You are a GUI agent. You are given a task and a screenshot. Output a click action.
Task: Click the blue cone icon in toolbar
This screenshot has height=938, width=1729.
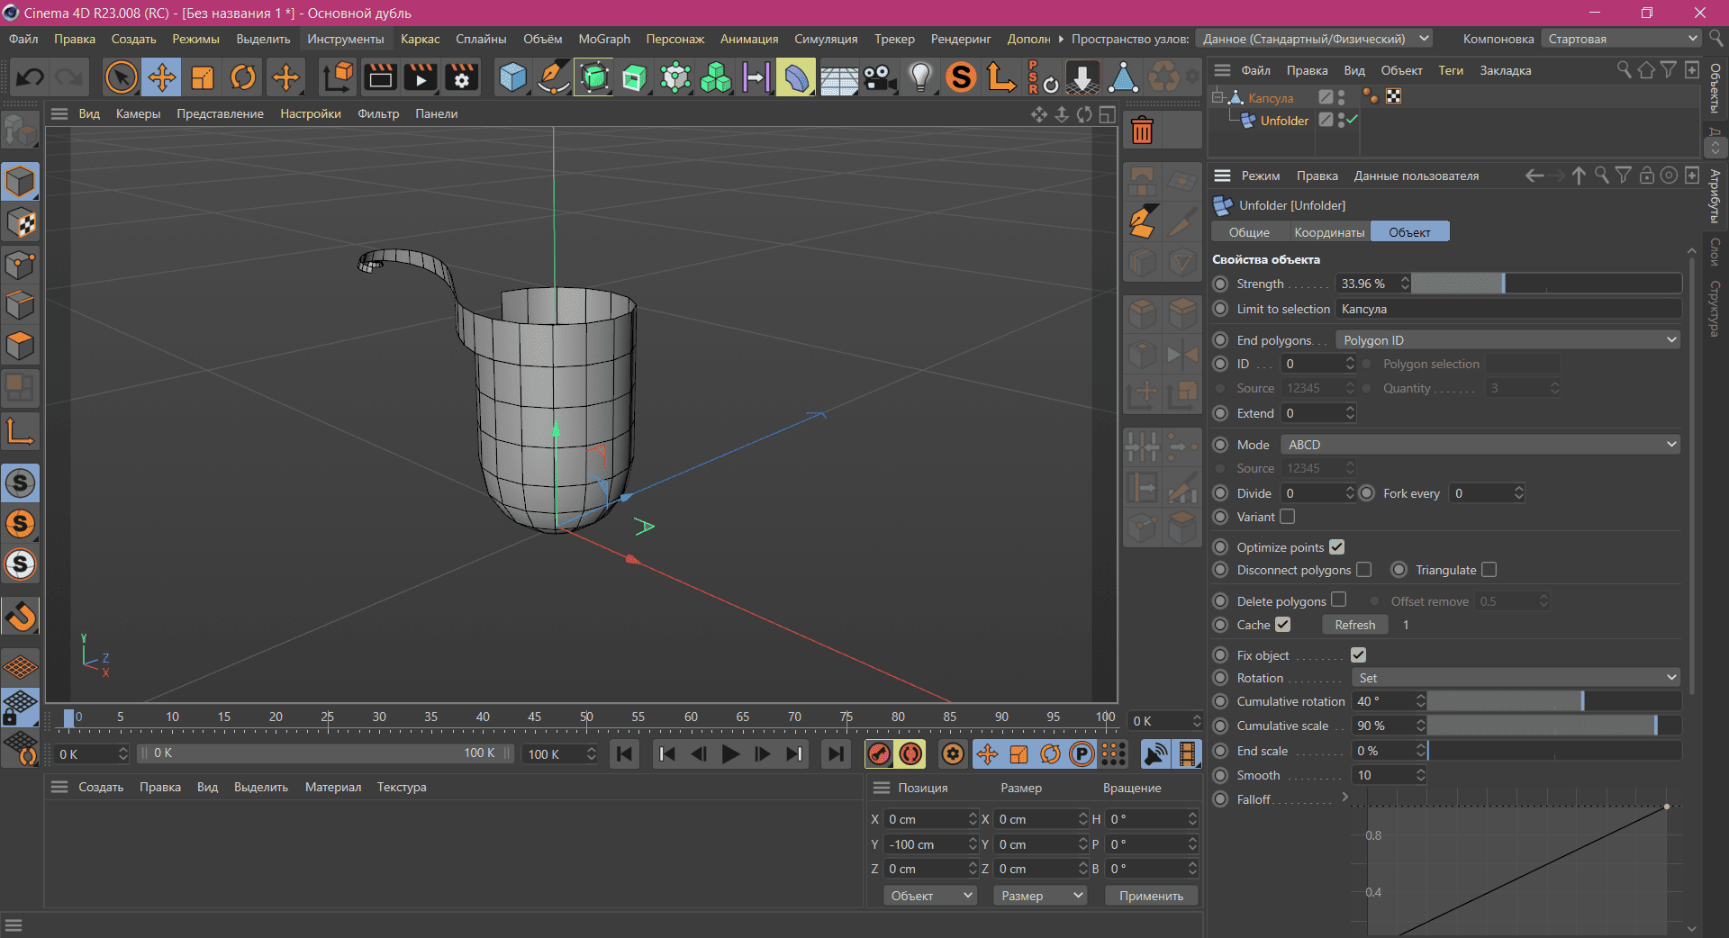[x=1123, y=77]
